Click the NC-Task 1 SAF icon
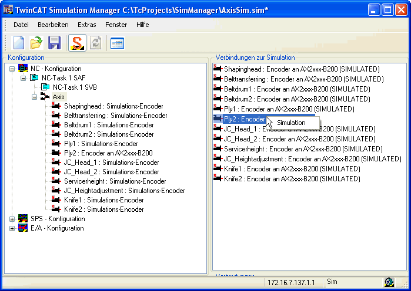The width and height of the screenshot is (411, 291). [x=34, y=77]
